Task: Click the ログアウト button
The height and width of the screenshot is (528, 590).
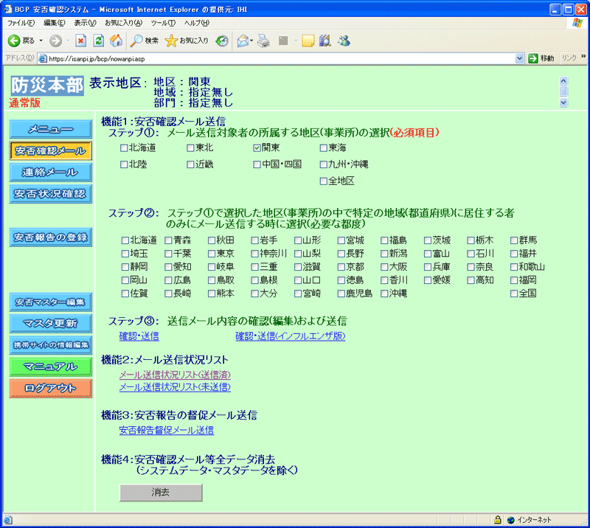Action: pyautogui.click(x=51, y=389)
